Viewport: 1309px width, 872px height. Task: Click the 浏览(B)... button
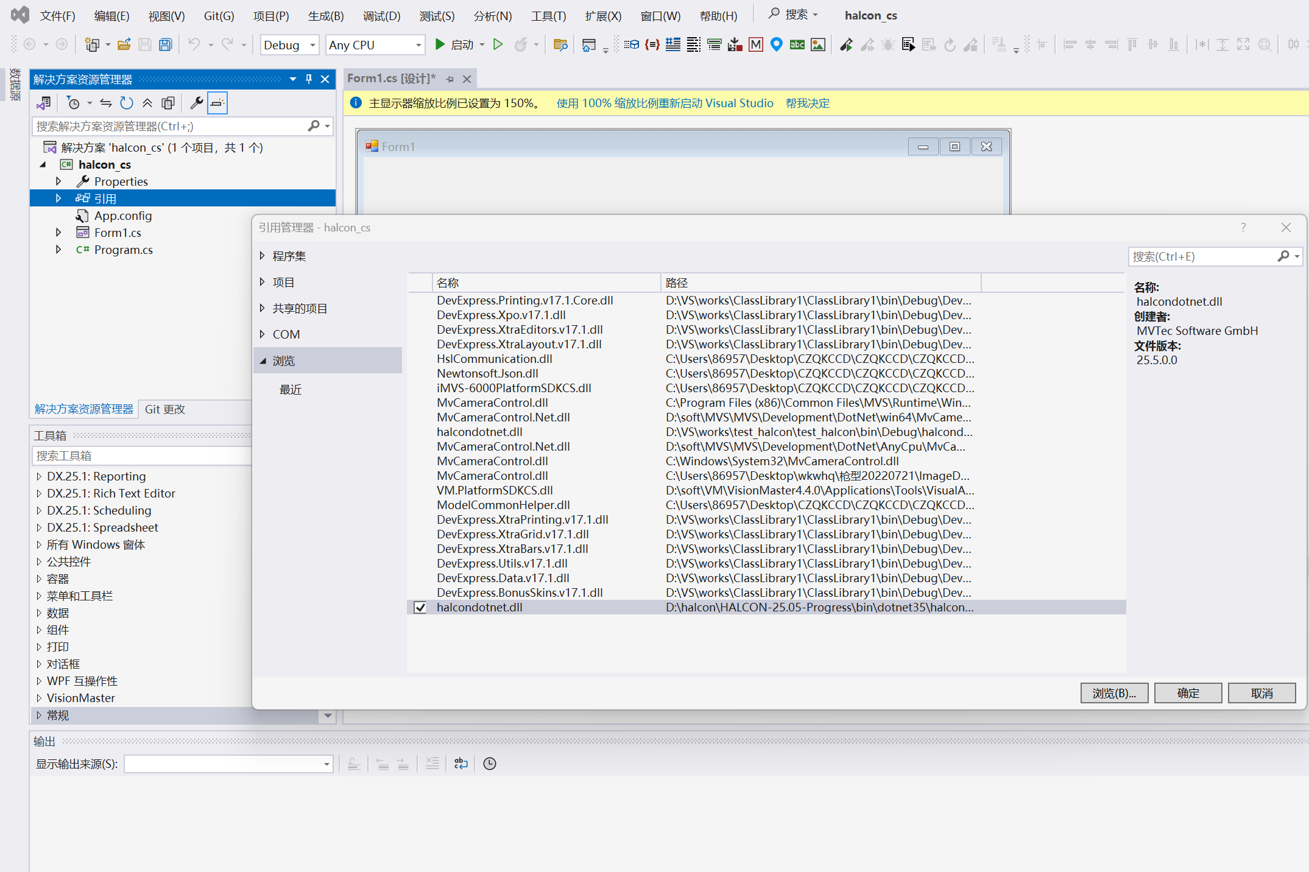(1114, 693)
